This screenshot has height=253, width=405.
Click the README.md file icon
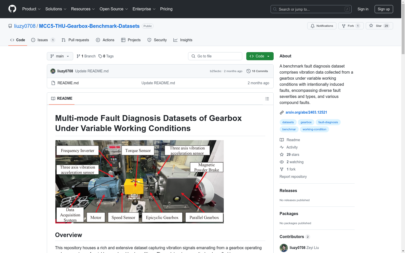point(53,83)
